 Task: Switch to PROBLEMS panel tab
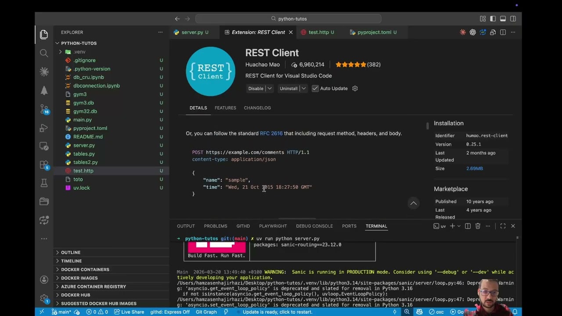(216, 226)
